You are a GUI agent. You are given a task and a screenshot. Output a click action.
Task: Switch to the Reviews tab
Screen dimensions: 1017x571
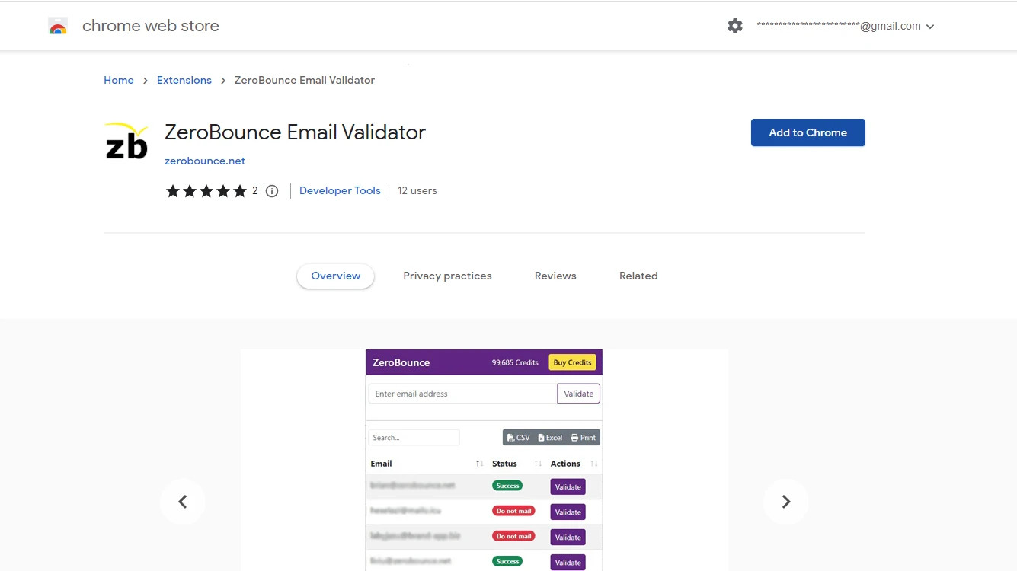555,276
